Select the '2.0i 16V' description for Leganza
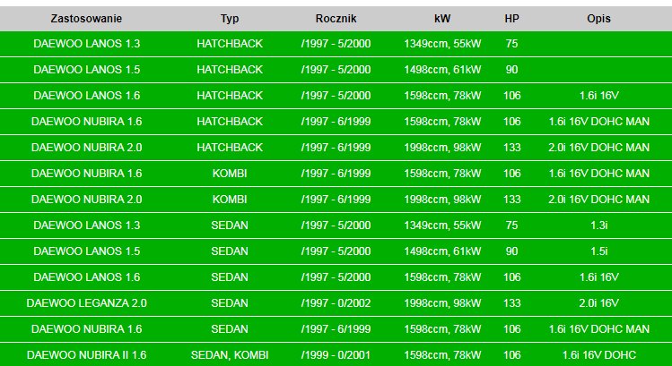 [598, 303]
